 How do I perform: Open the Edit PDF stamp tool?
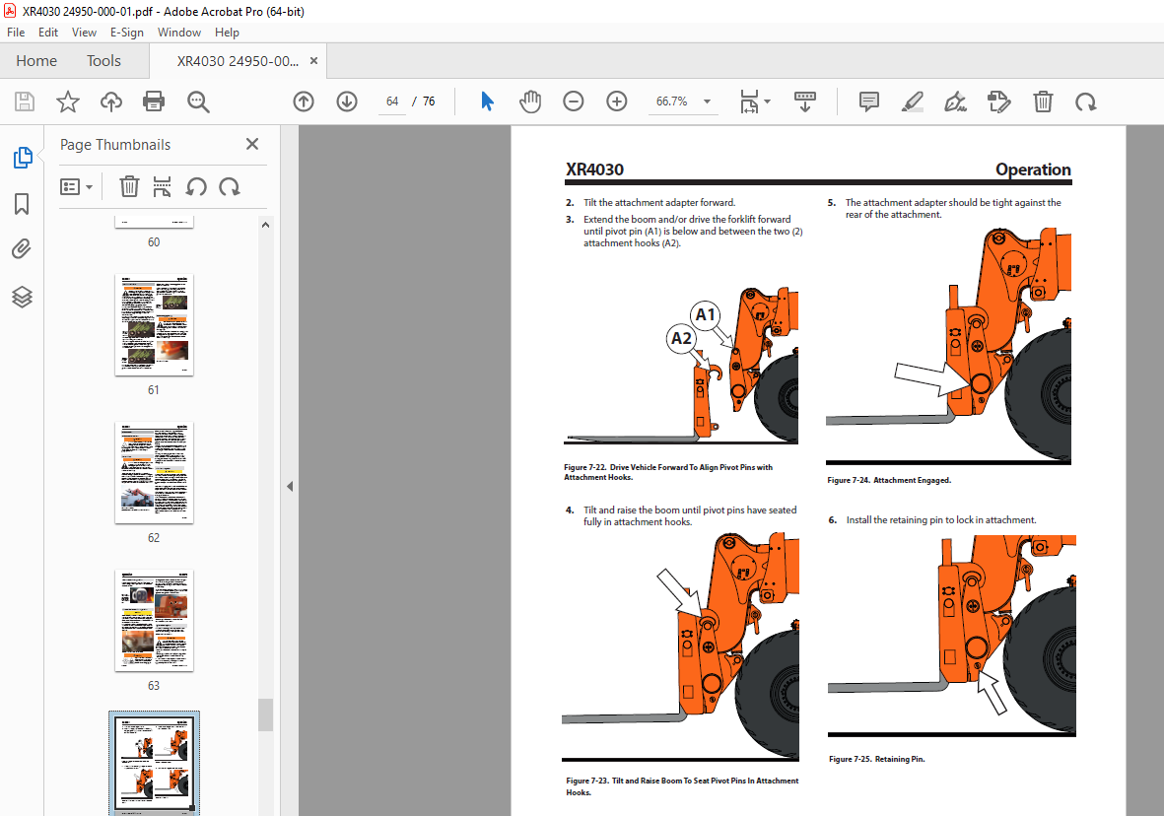click(x=999, y=102)
